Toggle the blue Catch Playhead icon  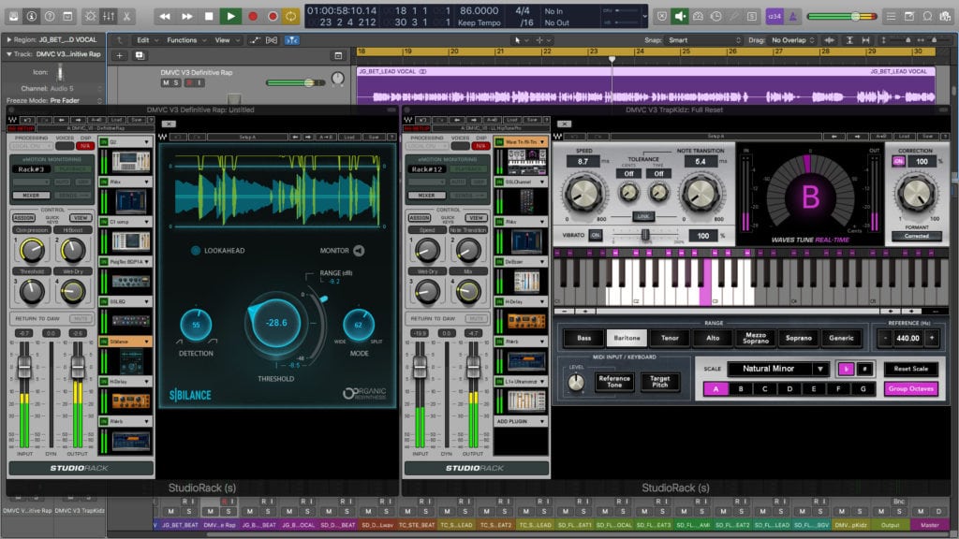[x=292, y=40]
